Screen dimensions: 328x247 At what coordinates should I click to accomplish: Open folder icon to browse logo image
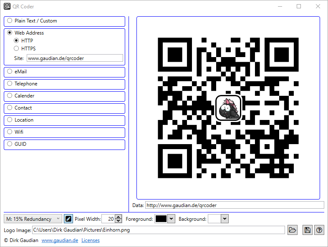pyautogui.click(x=293, y=230)
